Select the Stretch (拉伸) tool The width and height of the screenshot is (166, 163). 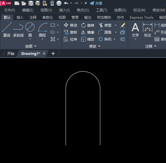(71, 39)
